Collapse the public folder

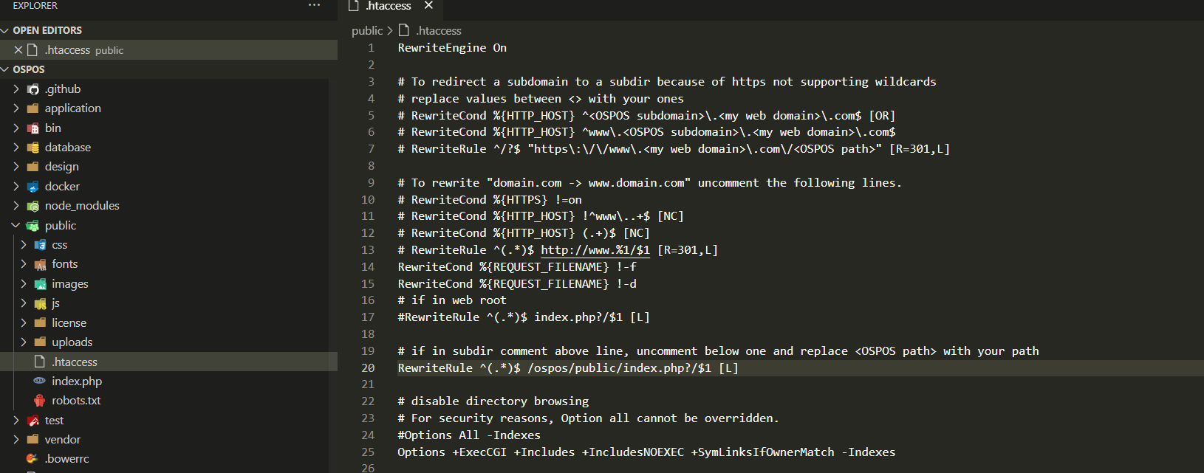[15, 225]
